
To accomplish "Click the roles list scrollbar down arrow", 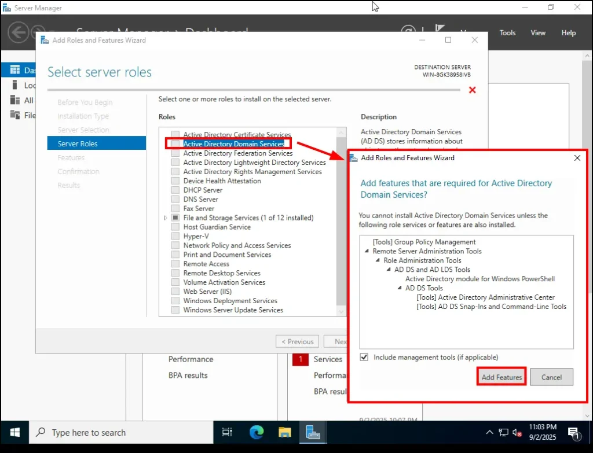I will click(x=341, y=312).
